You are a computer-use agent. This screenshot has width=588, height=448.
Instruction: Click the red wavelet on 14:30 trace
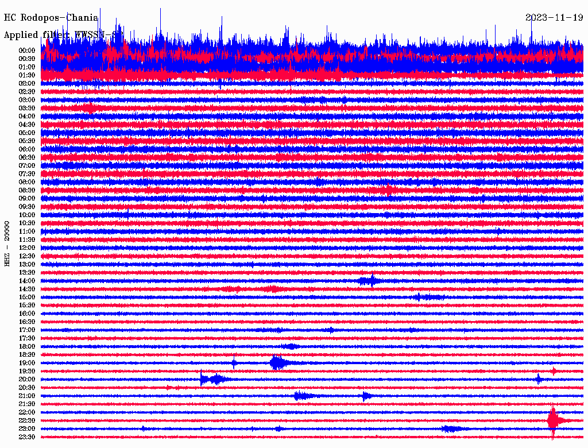tap(272, 289)
